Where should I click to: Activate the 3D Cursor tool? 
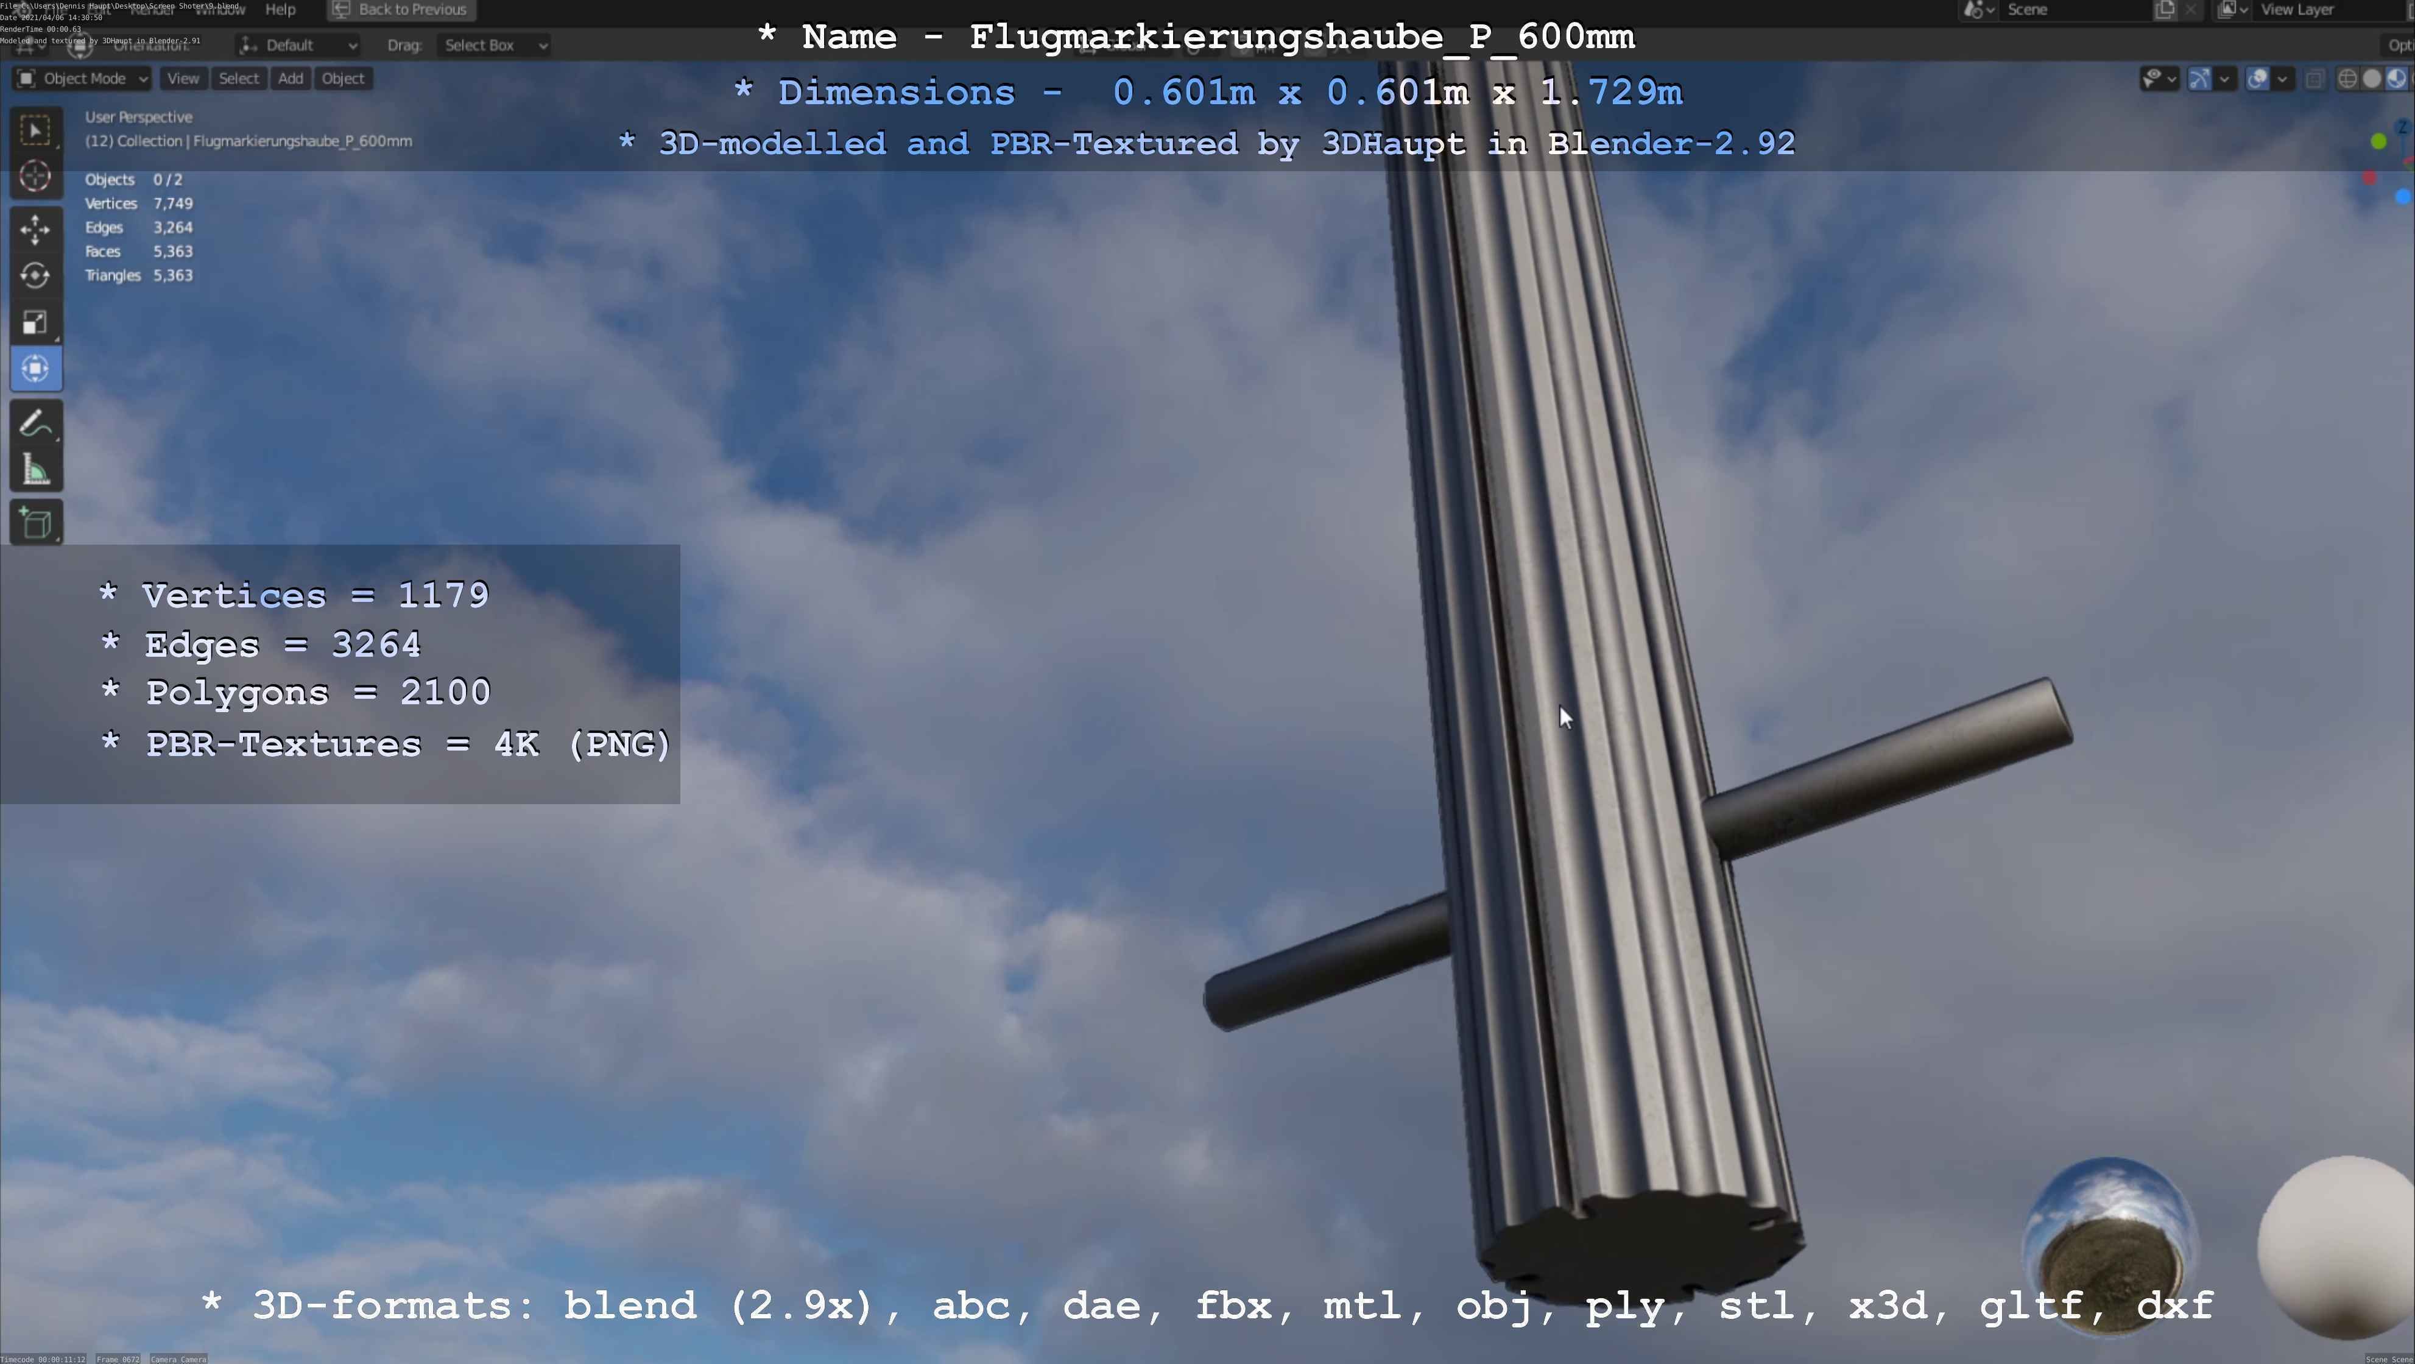[35, 176]
